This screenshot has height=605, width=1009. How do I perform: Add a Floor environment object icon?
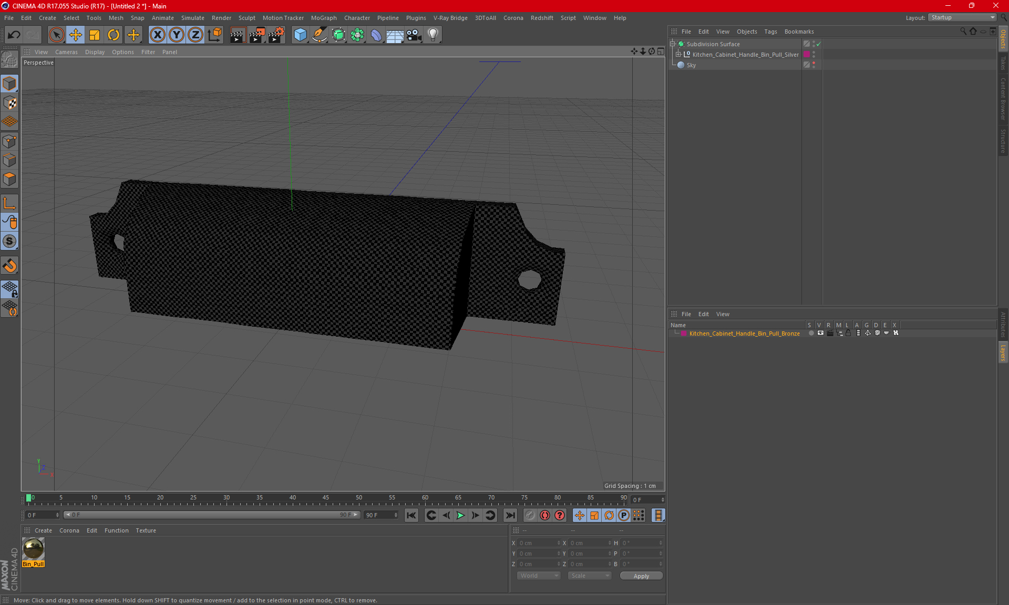tap(395, 35)
